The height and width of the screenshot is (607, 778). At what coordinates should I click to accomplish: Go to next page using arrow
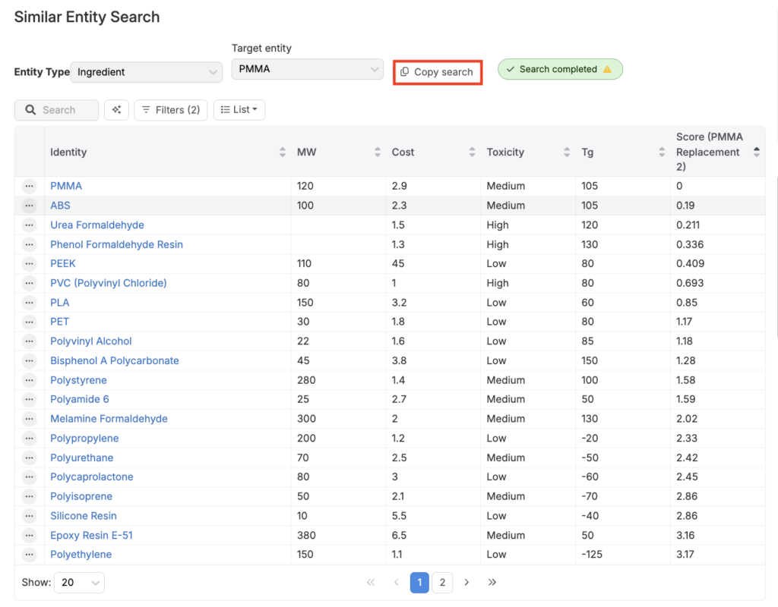(466, 583)
